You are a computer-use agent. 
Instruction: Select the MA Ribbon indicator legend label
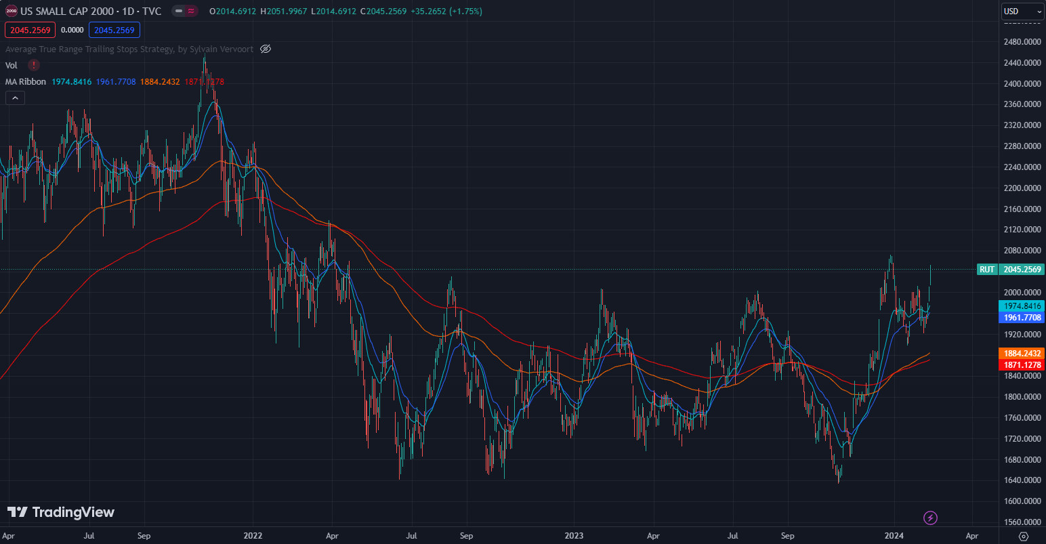[26, 81]
